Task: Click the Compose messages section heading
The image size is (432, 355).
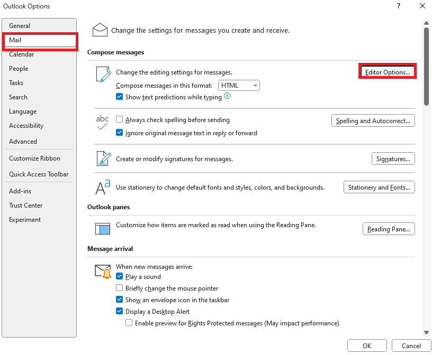Action: [116, 52]
